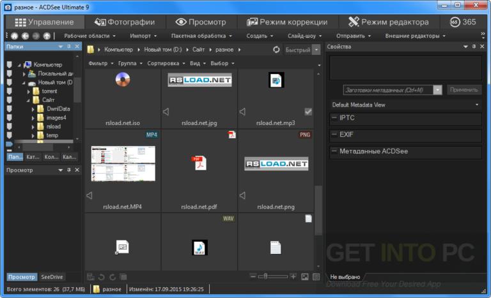
Task: Click audio speaker icon on rsload.net.mp3
Action: pyautogui.click(x=242, y=112)
